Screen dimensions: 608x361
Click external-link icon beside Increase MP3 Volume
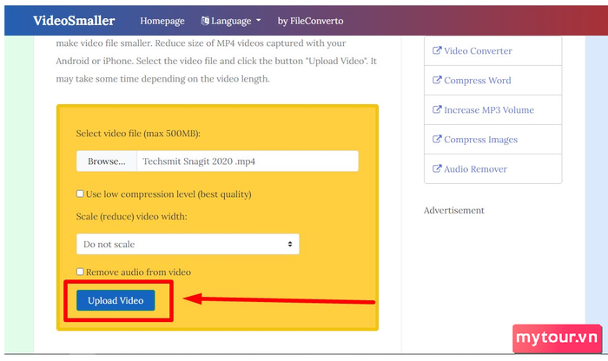click(x=437, y=109)
